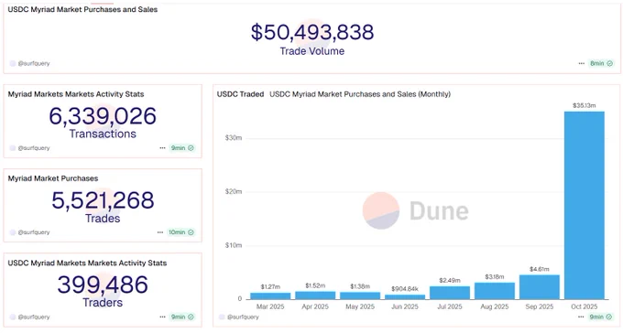Click the 10min refresh badge on the Trades card
The width and height of the screenshot is (623, 333).
181,232
